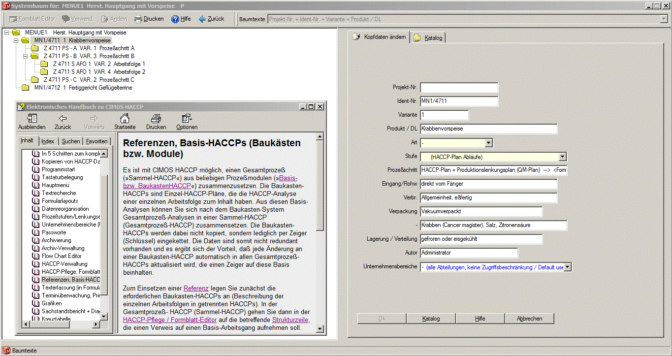Click help content scrollbar down arrow
This screenshot has width=672, height=356.
click(320, 328)
